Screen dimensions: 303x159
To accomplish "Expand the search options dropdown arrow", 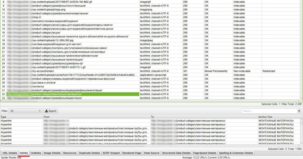I will click(x=299, y=111).
